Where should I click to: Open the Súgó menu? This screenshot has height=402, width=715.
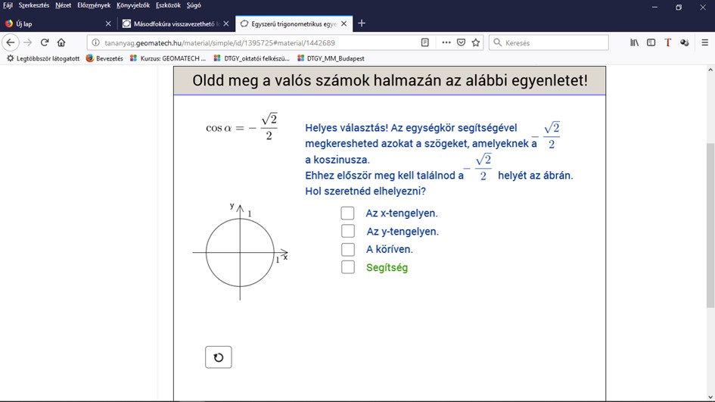point(194,5)
